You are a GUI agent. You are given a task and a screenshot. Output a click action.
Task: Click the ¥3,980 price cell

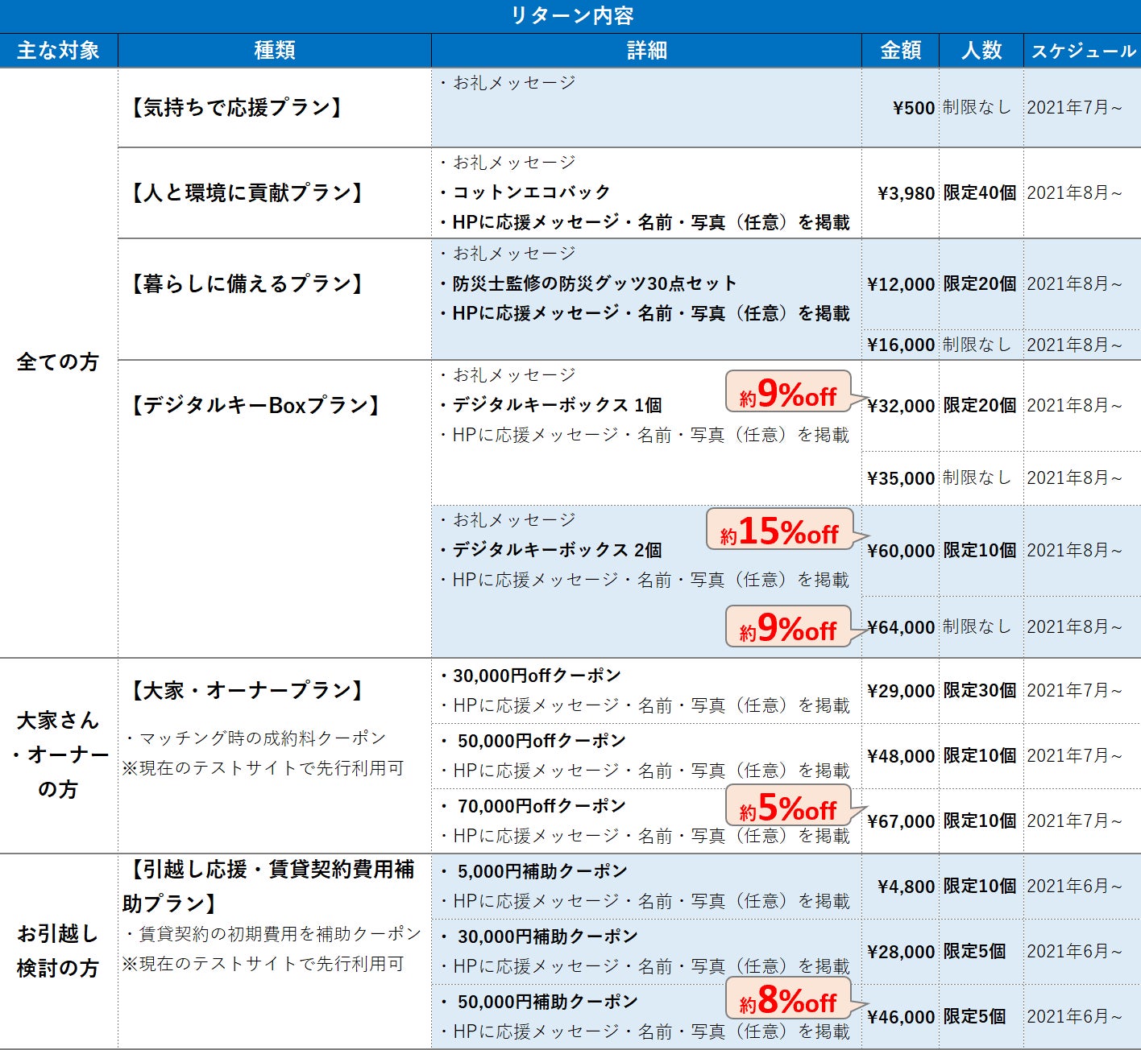[x=906, y=193]
